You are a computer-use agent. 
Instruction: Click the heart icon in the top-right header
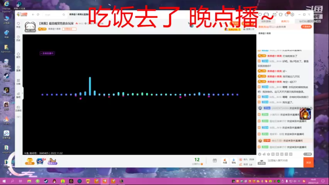(260, 14)
